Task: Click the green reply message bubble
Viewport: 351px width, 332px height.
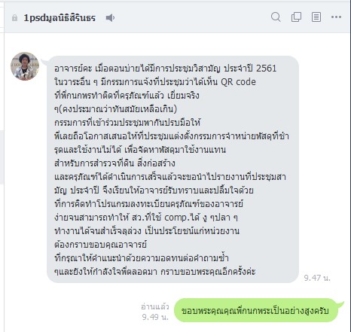Action: 256,310
